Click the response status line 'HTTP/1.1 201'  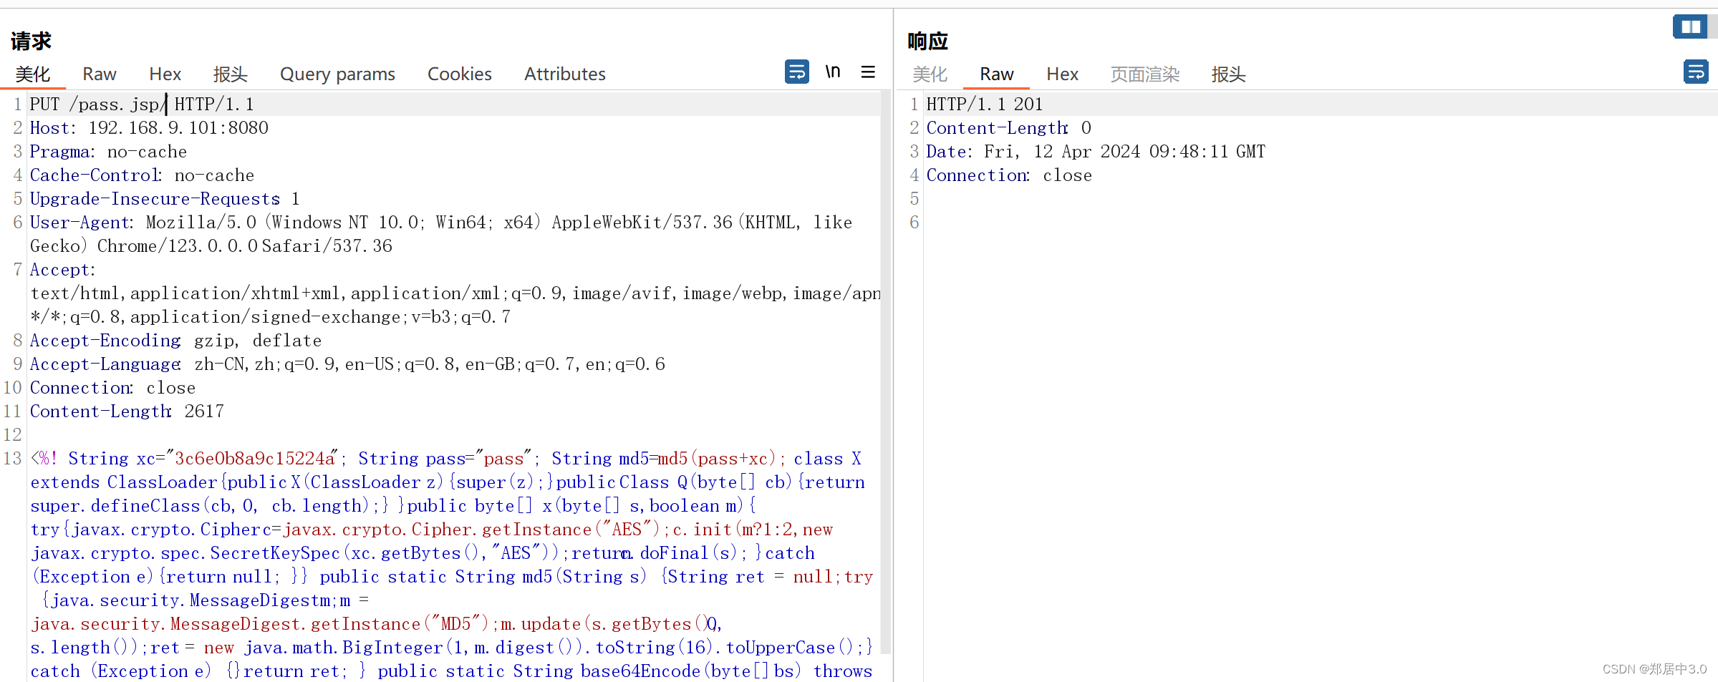pyautogui.click(x=984, y=104)
